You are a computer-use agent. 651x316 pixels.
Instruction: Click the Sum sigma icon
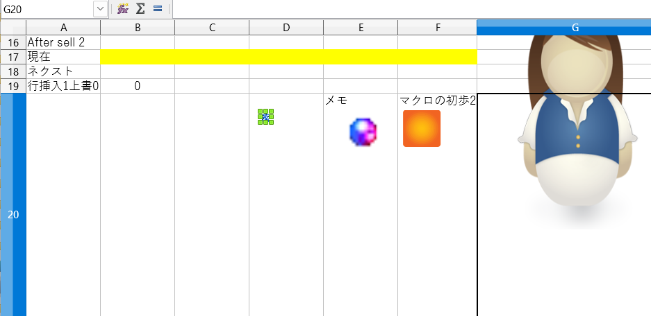(141, 9)
